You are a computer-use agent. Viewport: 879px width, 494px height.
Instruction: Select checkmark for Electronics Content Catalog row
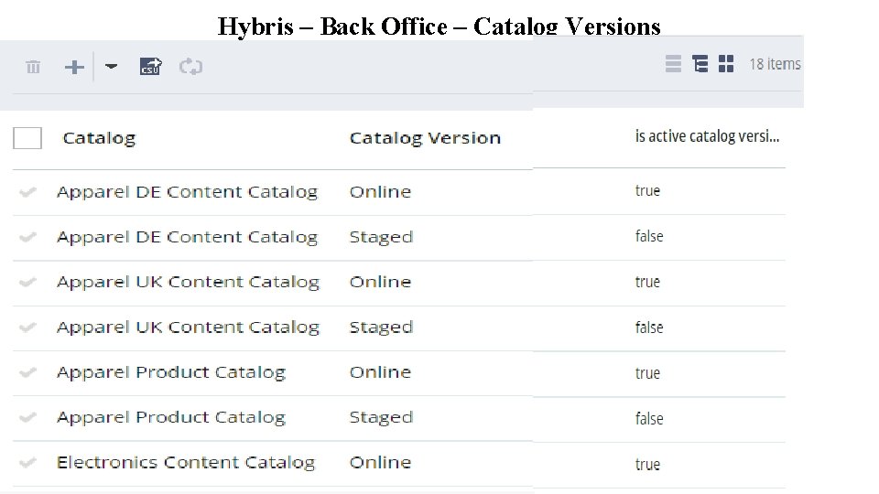pyautogui.click(x=27, y=462)
